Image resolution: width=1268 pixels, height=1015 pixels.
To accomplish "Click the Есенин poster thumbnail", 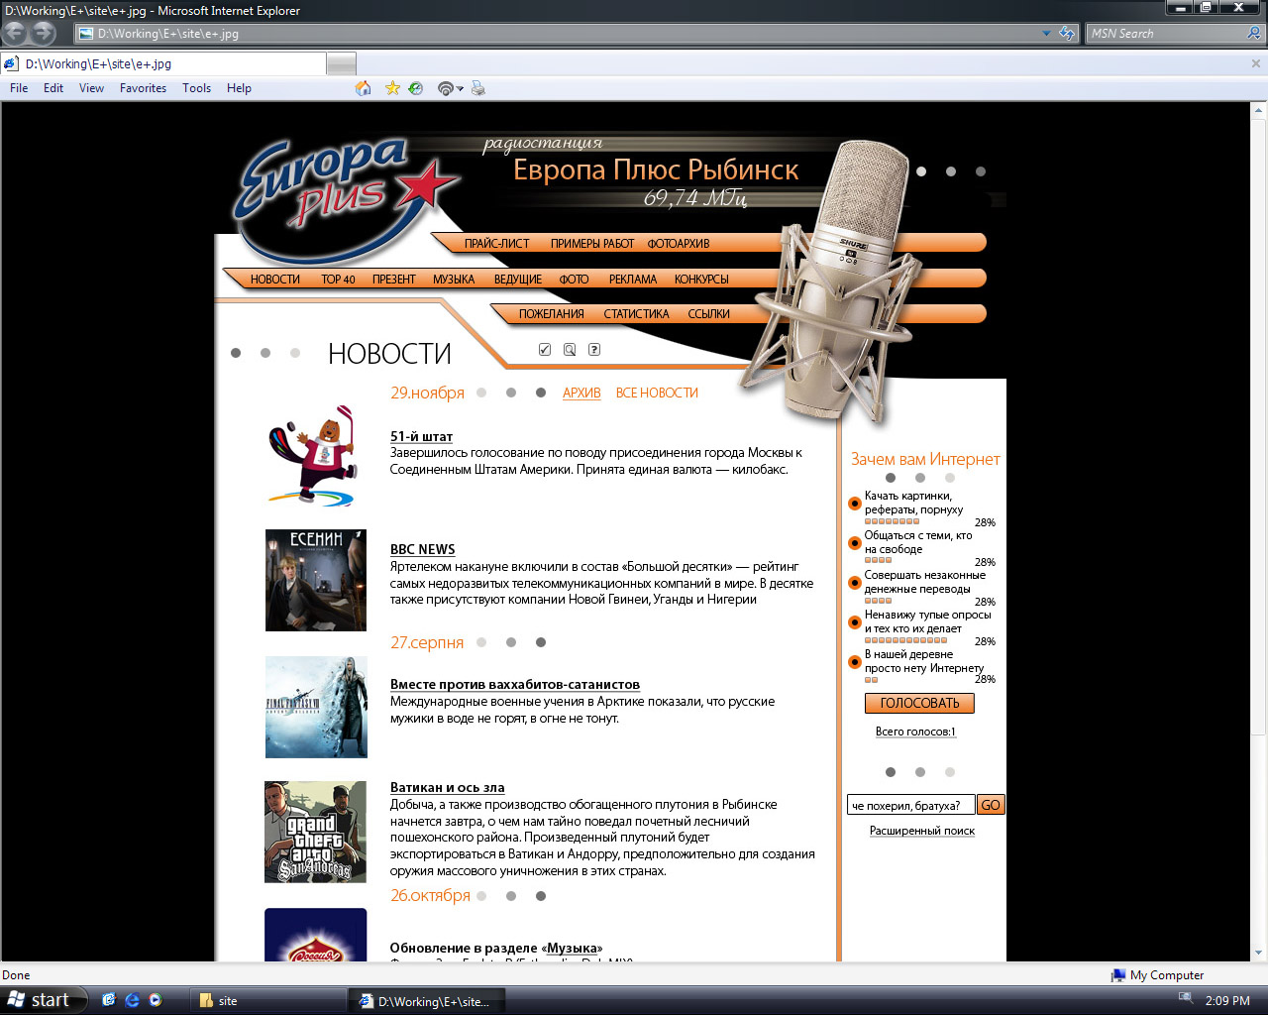I will click(x=316, y=580).
